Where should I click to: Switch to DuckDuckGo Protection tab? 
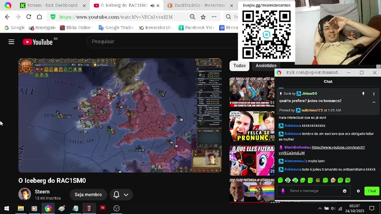199,5
